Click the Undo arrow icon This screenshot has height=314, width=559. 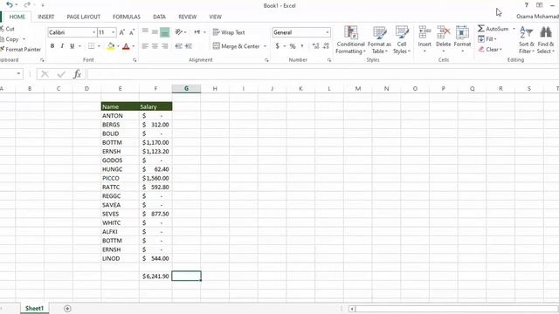pos(10,5)
